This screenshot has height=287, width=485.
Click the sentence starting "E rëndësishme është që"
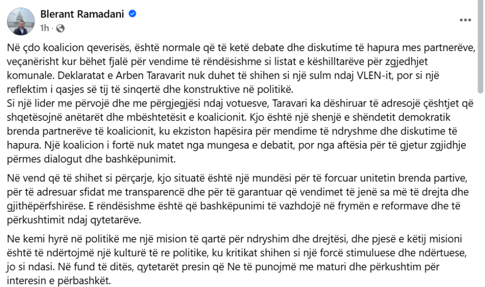coord(234,213)
